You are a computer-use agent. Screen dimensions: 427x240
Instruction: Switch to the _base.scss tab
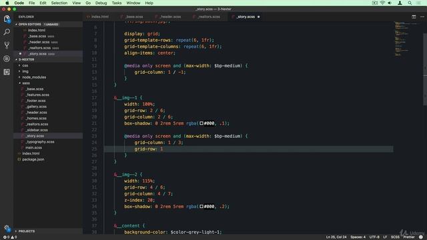pos(134,17)
